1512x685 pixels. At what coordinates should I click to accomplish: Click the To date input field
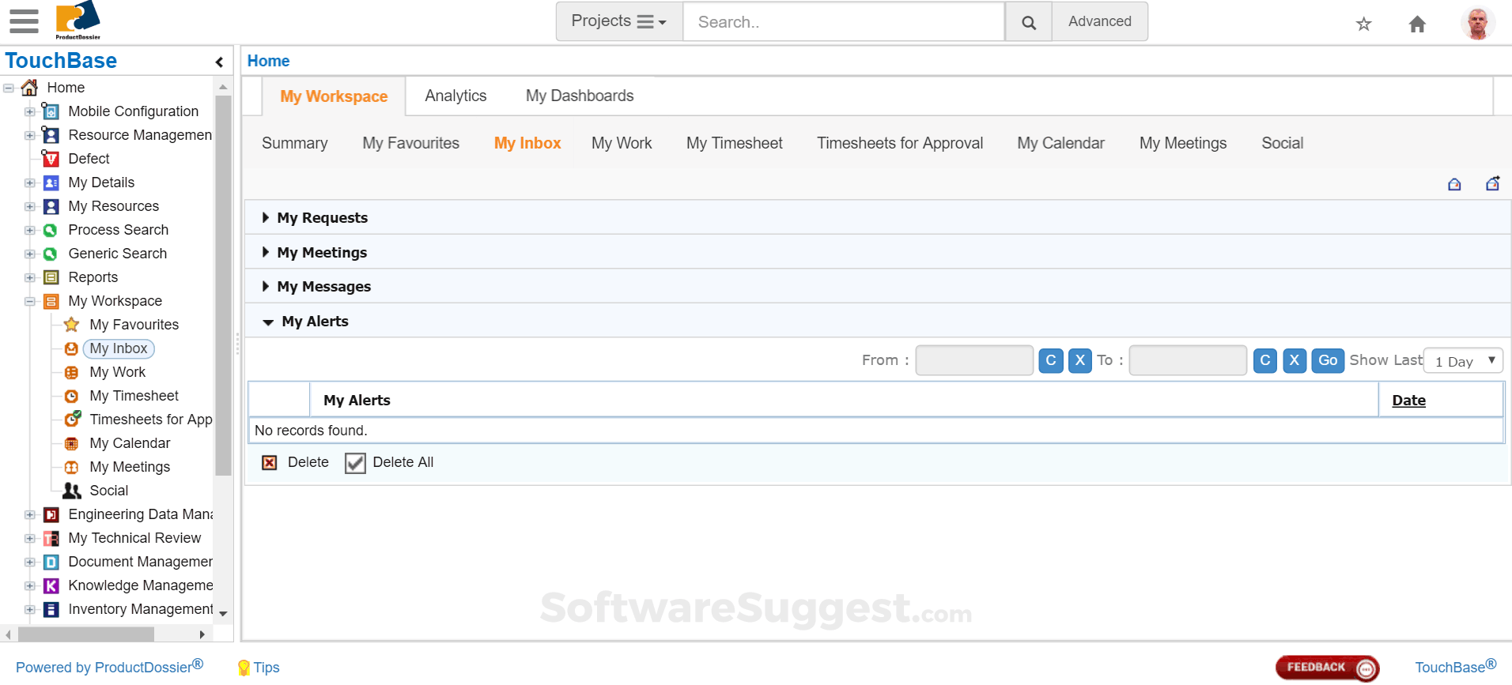coord(1188,360)
